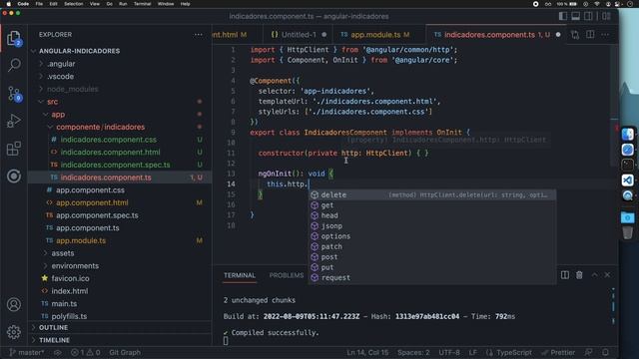
Task: Split the editor to the right
Action: tap(590, 35)
